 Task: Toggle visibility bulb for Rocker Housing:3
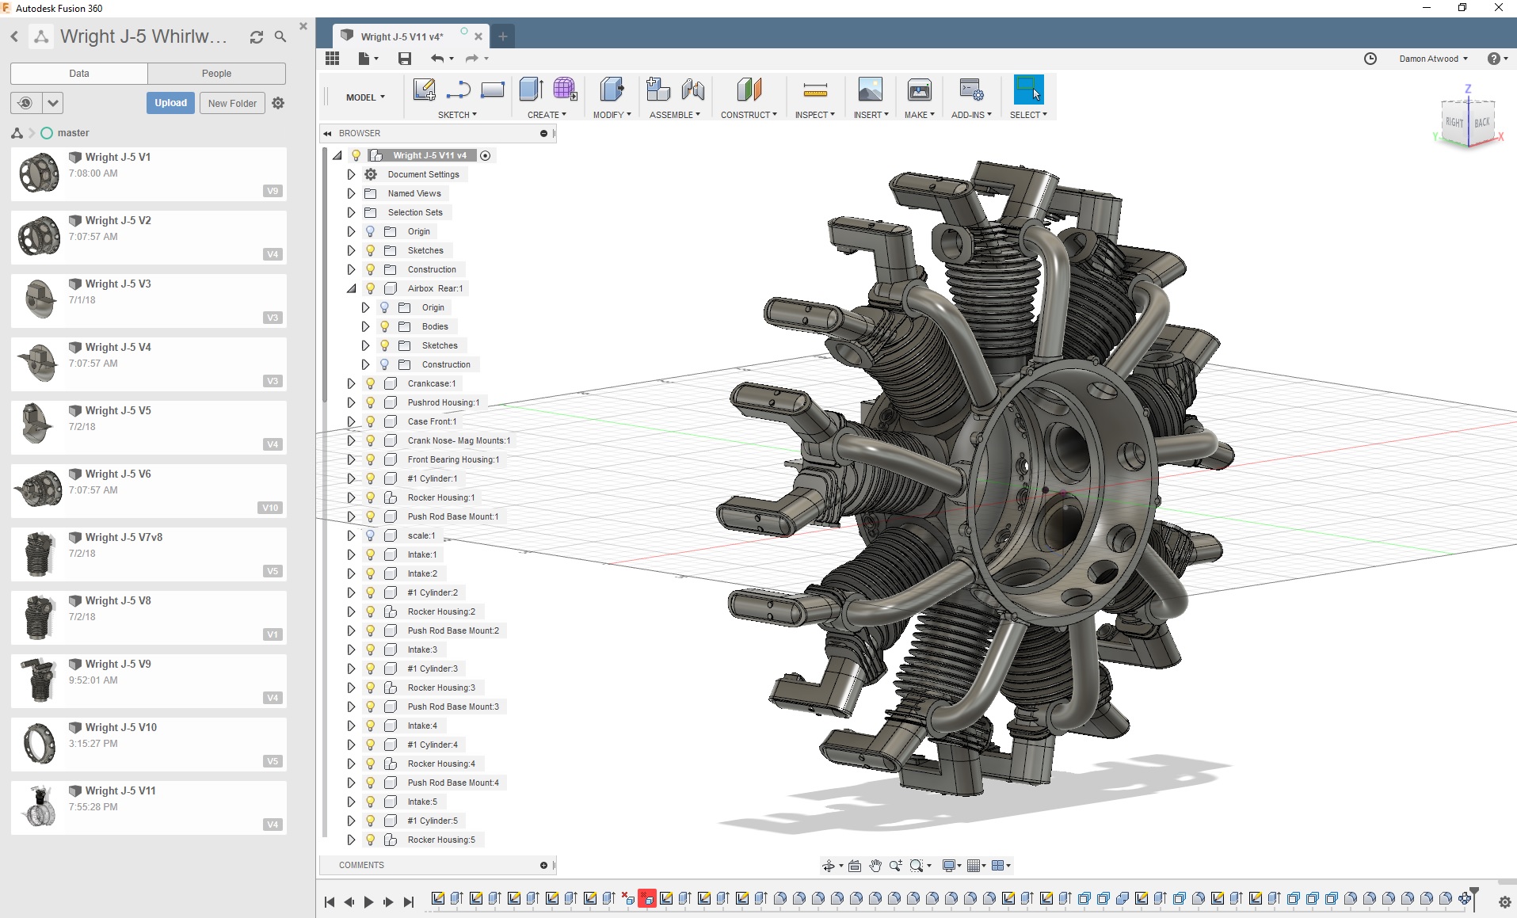(x=370, y=688)
